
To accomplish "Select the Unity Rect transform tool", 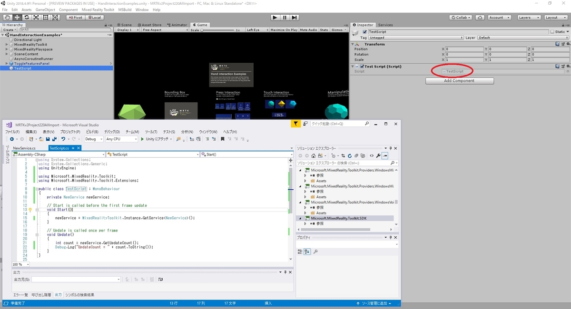I will point(46,17).
